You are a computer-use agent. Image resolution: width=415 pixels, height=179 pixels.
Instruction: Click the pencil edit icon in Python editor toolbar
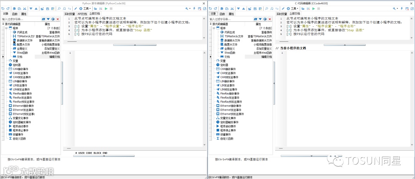[75, 8]
